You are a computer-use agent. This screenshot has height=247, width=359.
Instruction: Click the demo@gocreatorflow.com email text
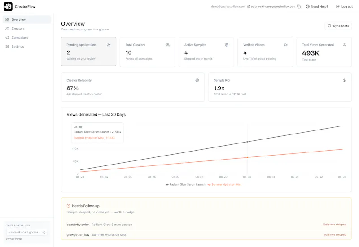pos(228,6)
